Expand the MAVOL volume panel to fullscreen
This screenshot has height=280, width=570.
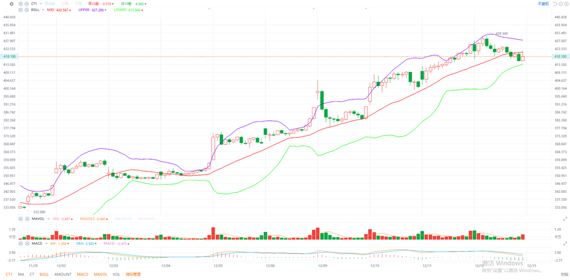click(x=565, y=219)
